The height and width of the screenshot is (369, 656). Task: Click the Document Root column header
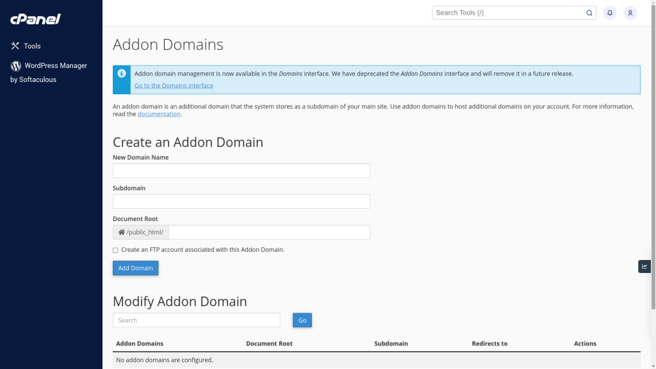[269, 343]
